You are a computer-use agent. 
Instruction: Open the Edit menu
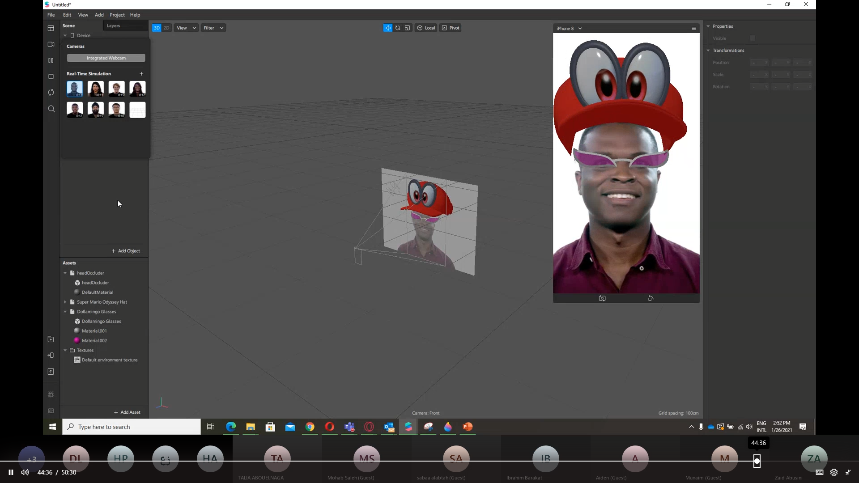(x=67, y=15)
